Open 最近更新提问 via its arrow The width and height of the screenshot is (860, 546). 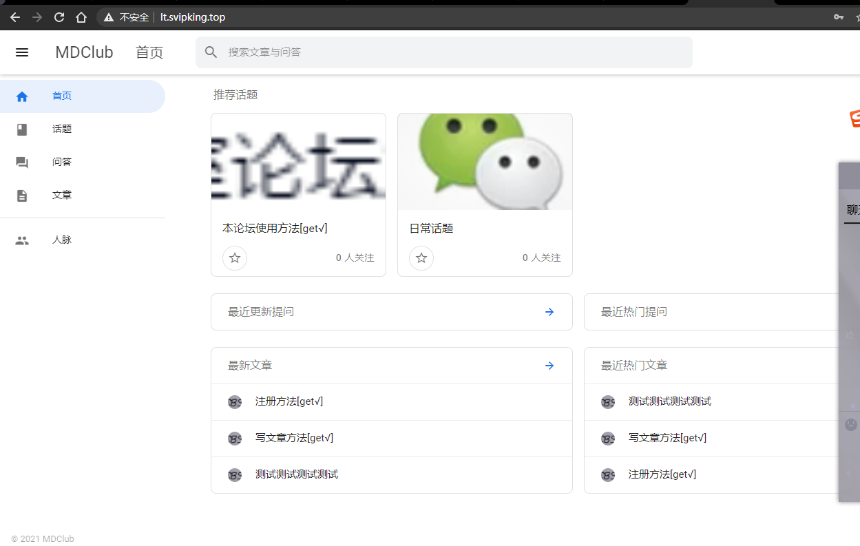[549, 312]
